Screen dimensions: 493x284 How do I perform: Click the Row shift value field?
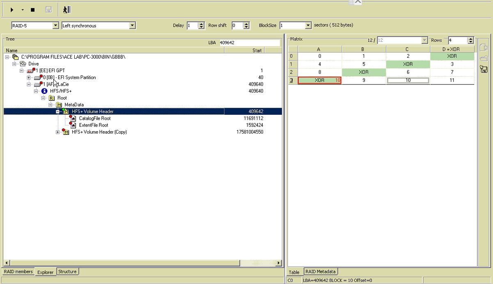(237, 25)
